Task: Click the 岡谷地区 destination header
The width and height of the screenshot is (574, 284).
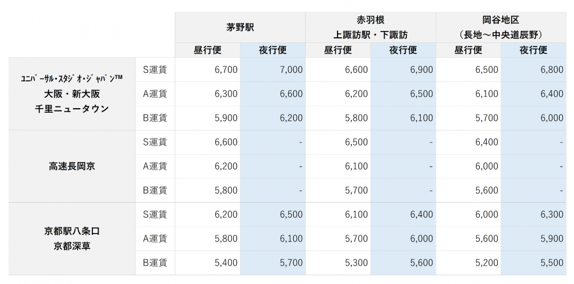Action: 501,27
